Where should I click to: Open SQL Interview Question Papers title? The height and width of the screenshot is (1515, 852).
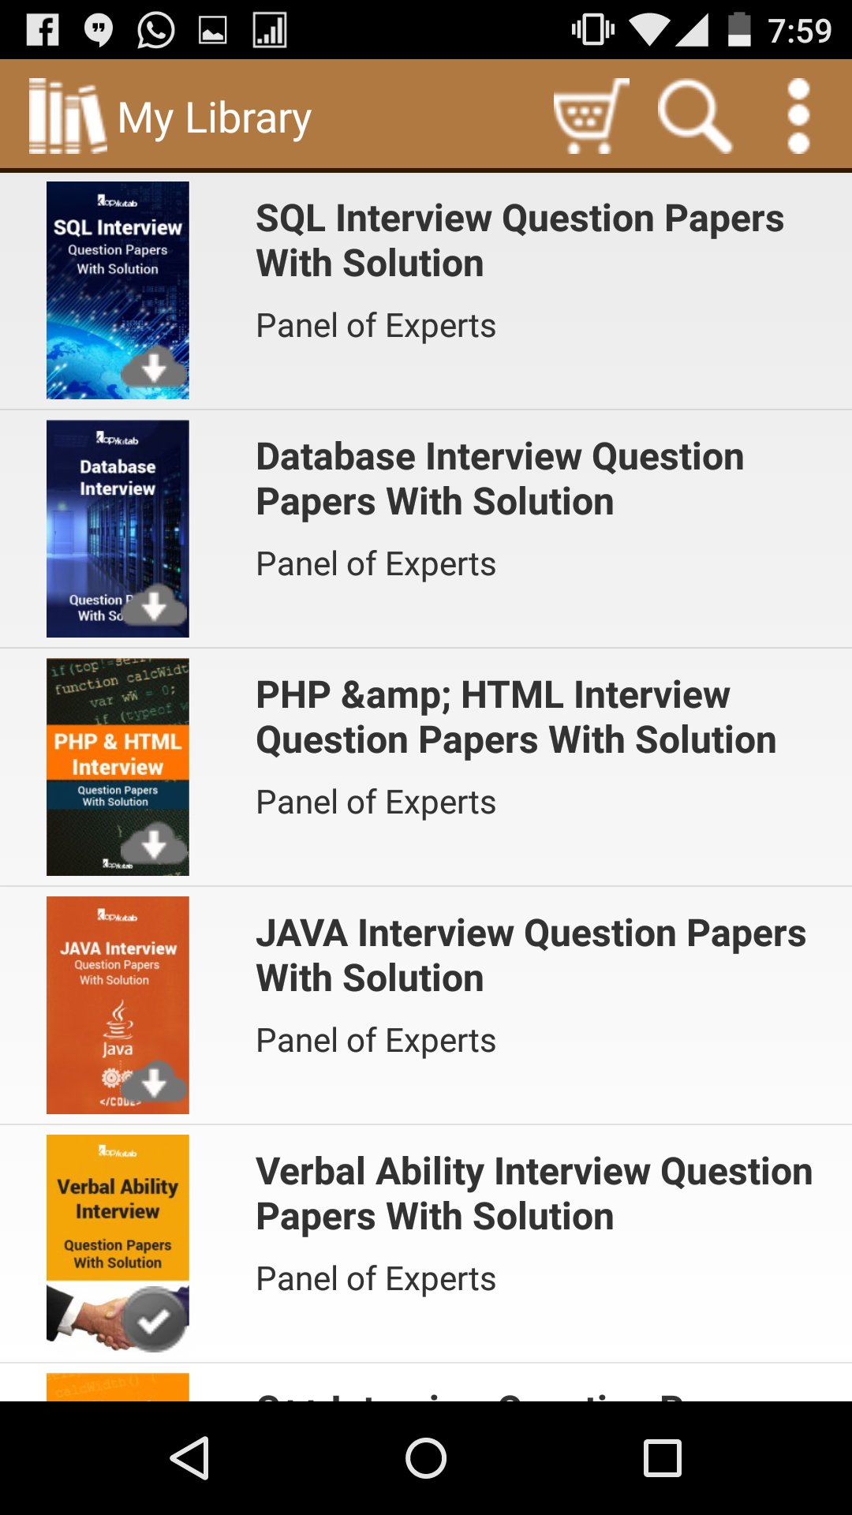coord(520,241)
